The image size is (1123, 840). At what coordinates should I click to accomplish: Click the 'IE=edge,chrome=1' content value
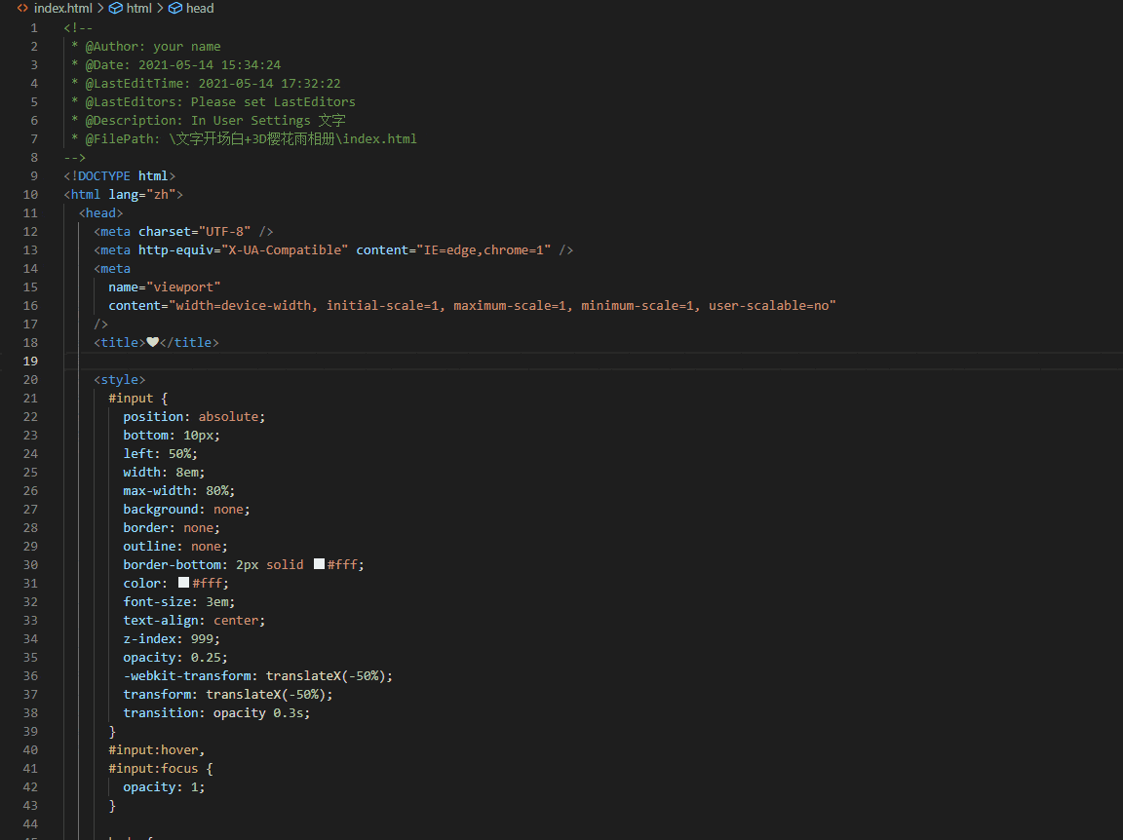[484, 249]
